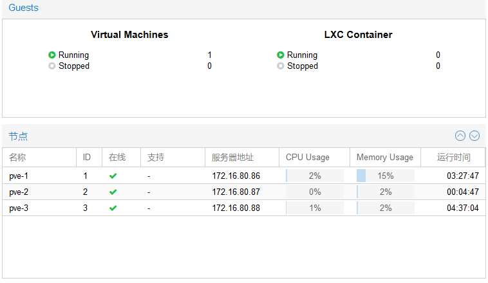Screen dimensions: 488x283
Task: Click the 服务器地址 column header
Action: click(242, 158)
